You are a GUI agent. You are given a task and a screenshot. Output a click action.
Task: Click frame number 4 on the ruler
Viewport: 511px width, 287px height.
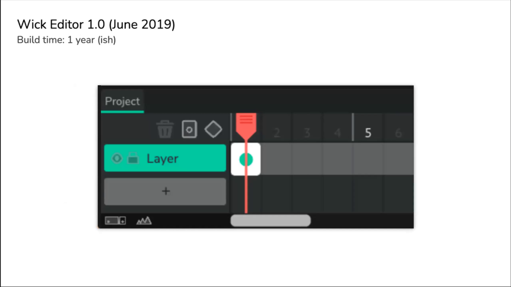point(337,133)
